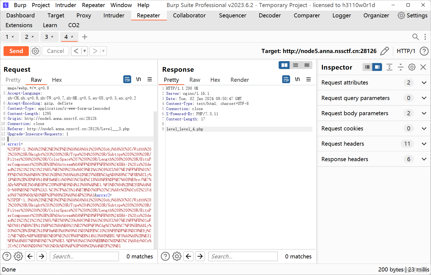Focus the Request search field

(84, 256)
